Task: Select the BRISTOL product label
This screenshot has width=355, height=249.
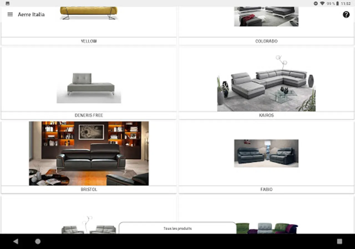Action: coord(89,190)
